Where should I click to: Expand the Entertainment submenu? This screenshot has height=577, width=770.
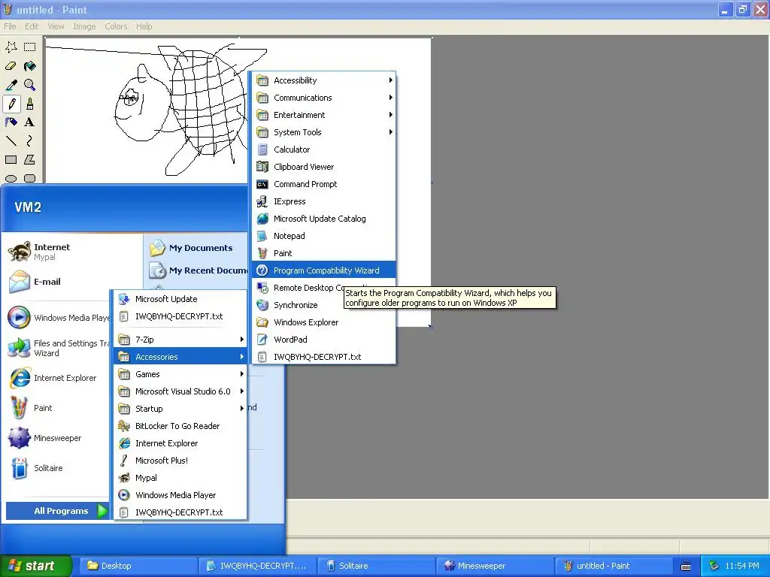click(x=323, y=115)
